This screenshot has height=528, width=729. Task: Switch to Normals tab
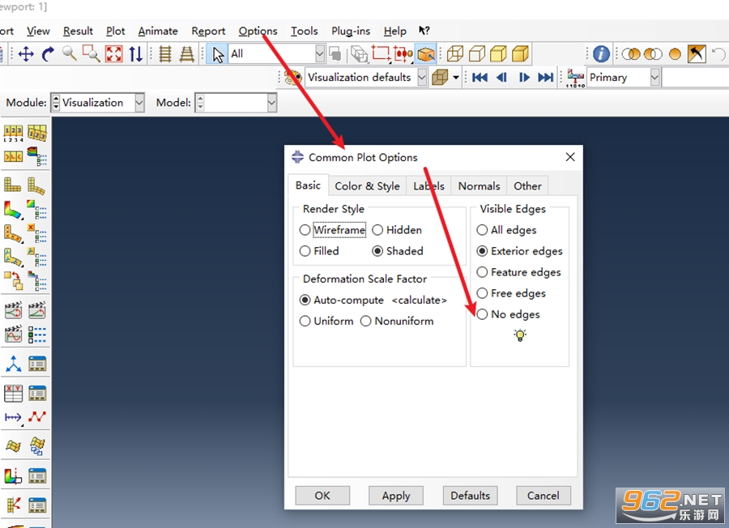(479, 186)
